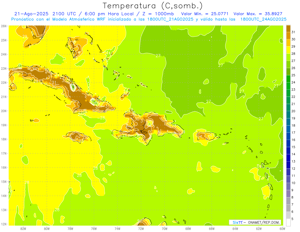
Task: Click the '66W' longitude axis label
Action: click(211, 228)
